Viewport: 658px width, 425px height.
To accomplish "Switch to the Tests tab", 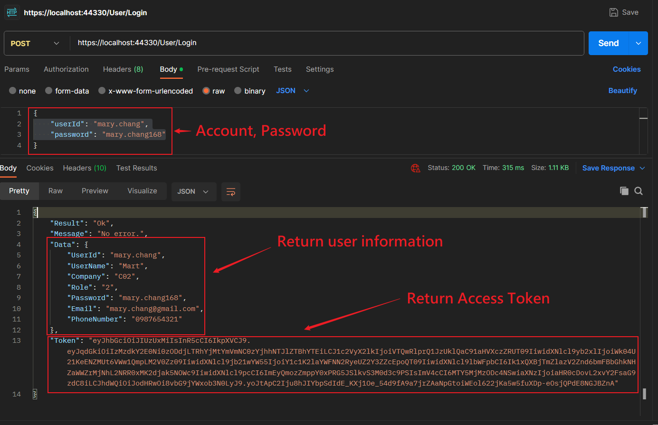I will click(282, 69).
